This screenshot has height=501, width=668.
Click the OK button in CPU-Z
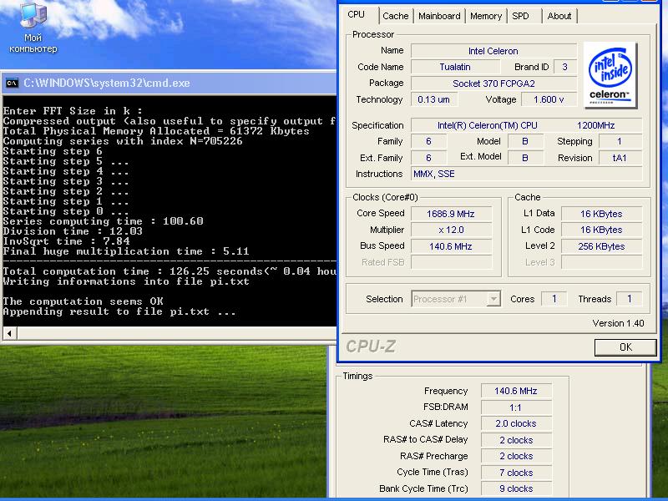[x=625, y=347]
